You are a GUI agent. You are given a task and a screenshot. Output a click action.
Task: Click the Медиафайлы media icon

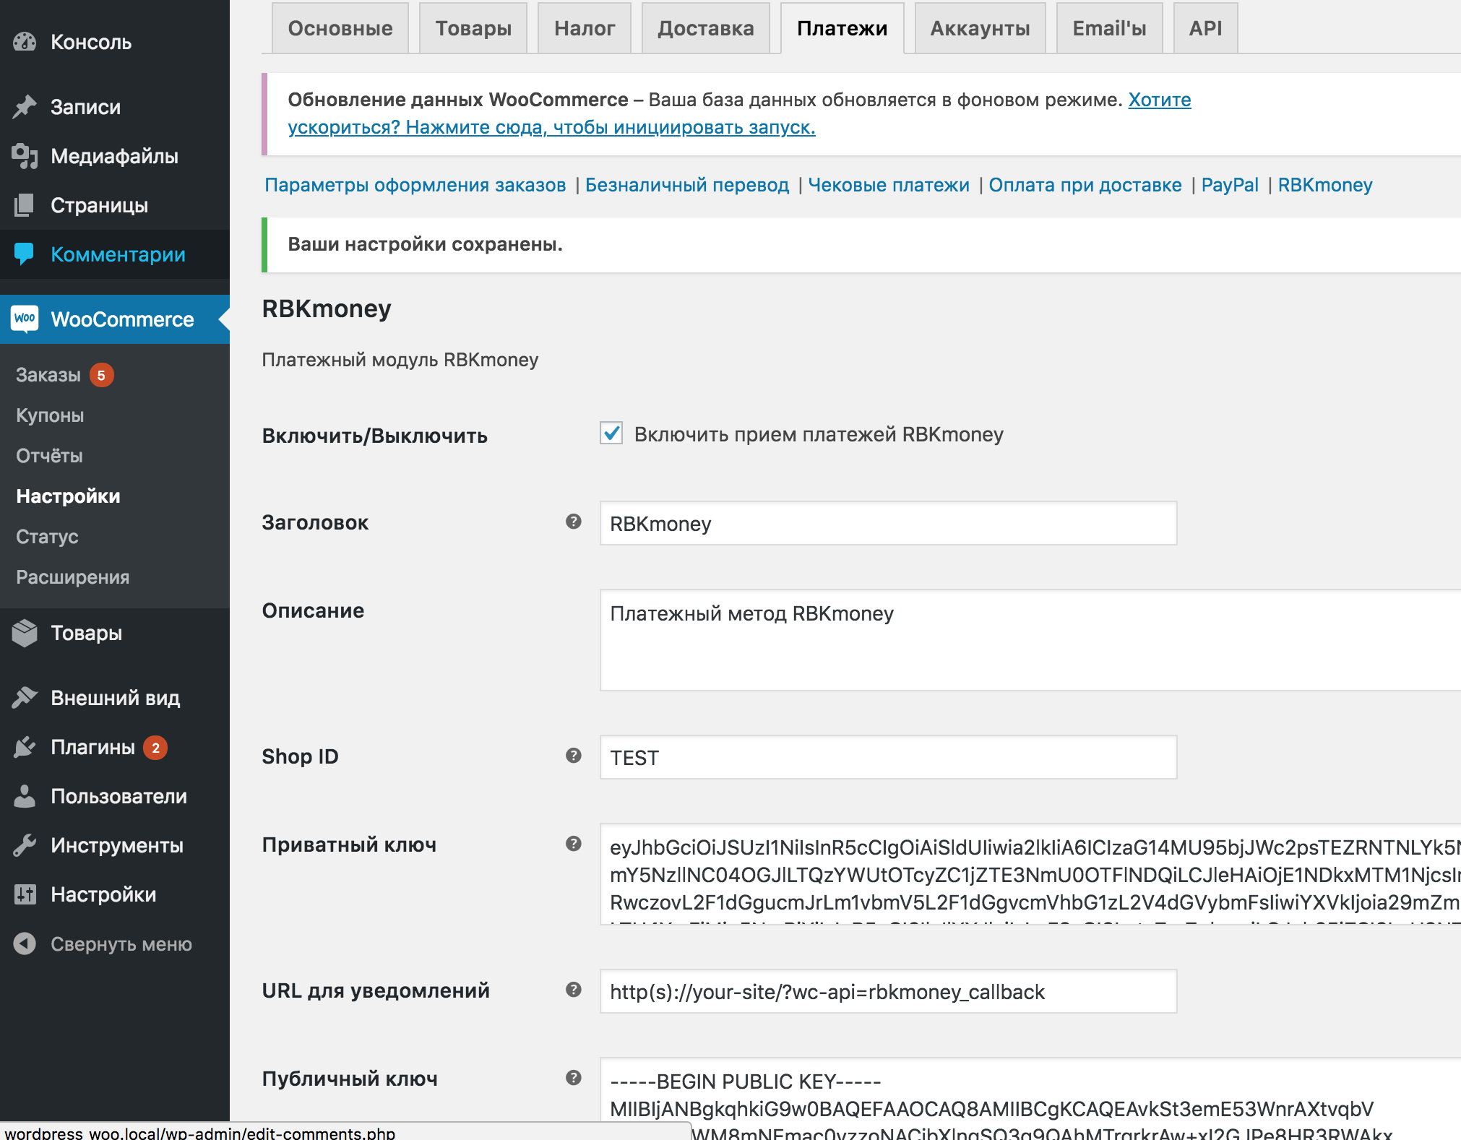(25, 156)
